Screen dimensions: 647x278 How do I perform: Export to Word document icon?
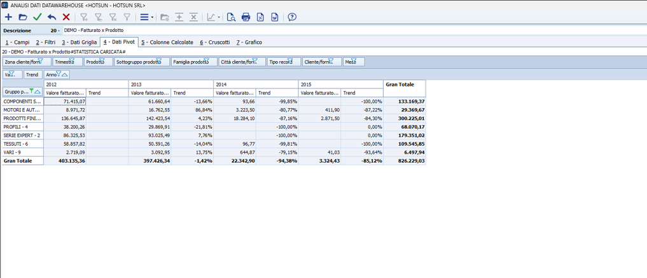click(275, 17)
